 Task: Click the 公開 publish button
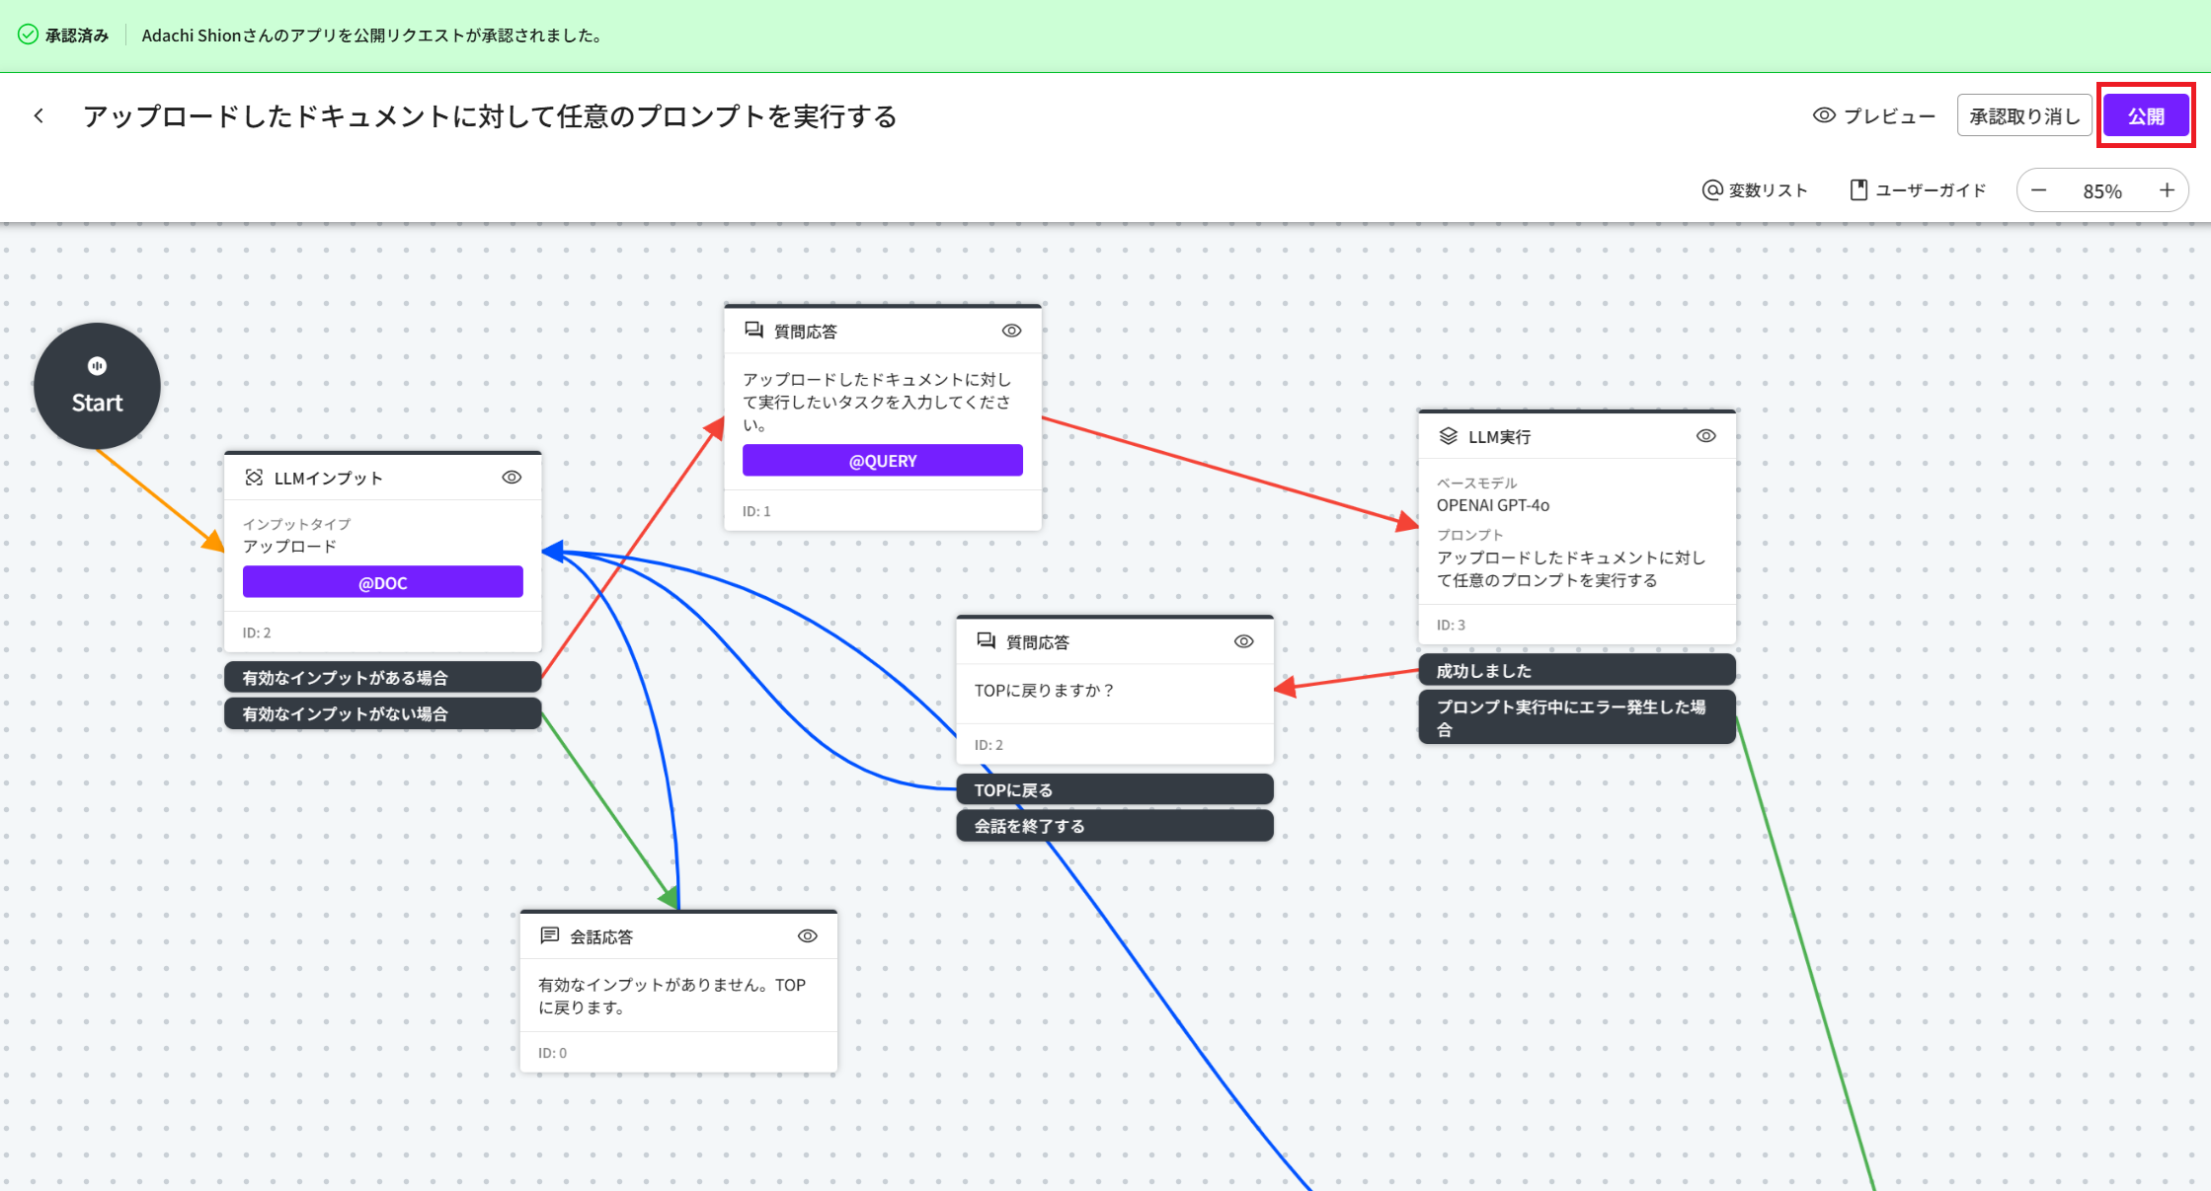pos(2145,116)
